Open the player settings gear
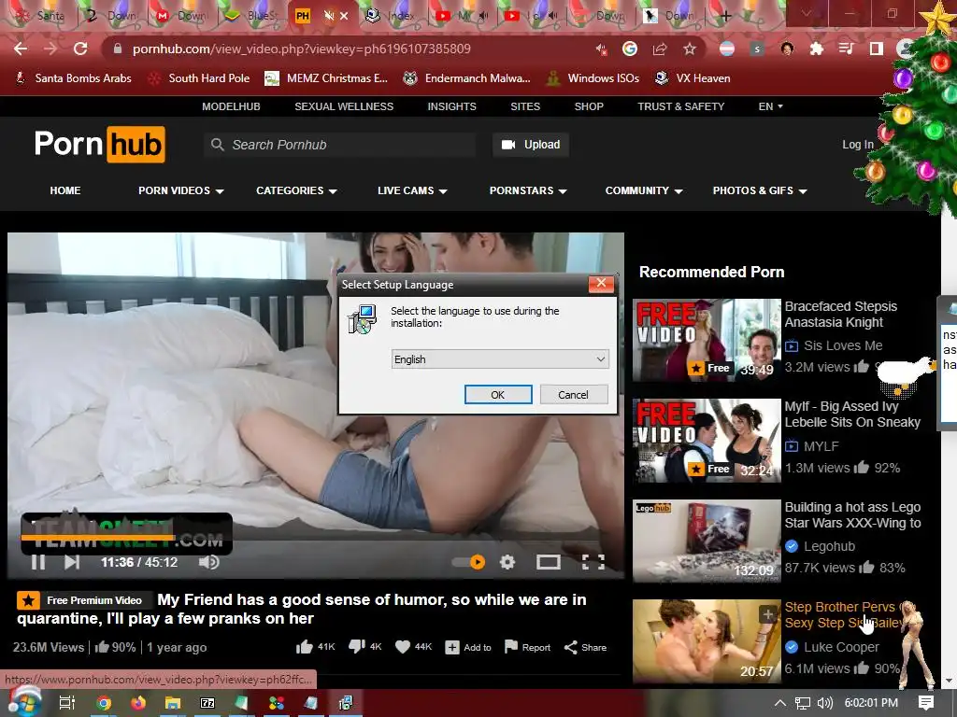The height and width of the screenshot is (717, 957). 507,561
